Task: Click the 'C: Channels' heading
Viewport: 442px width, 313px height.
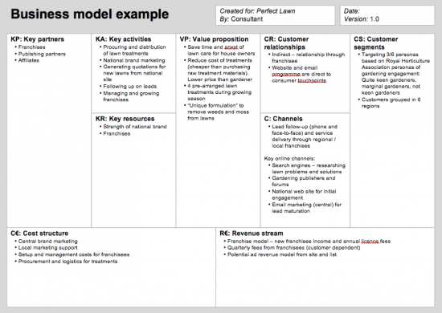Action: pyautogui.click(x=284, y=119)
